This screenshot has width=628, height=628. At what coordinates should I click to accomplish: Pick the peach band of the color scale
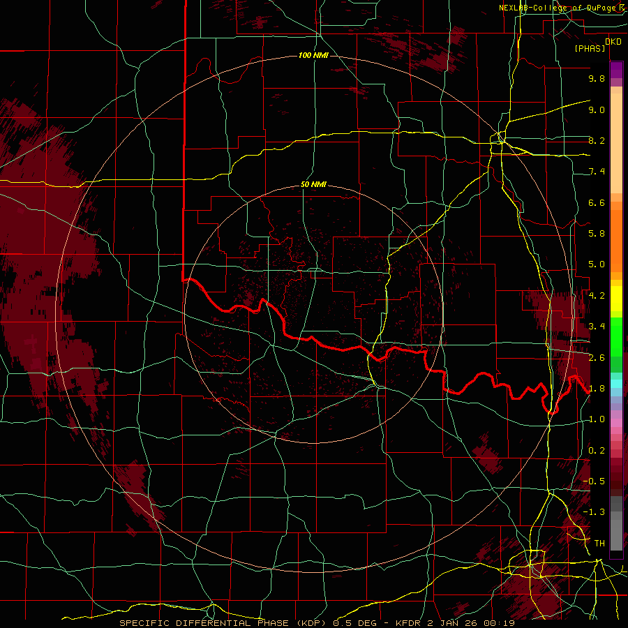coord(616,144)
